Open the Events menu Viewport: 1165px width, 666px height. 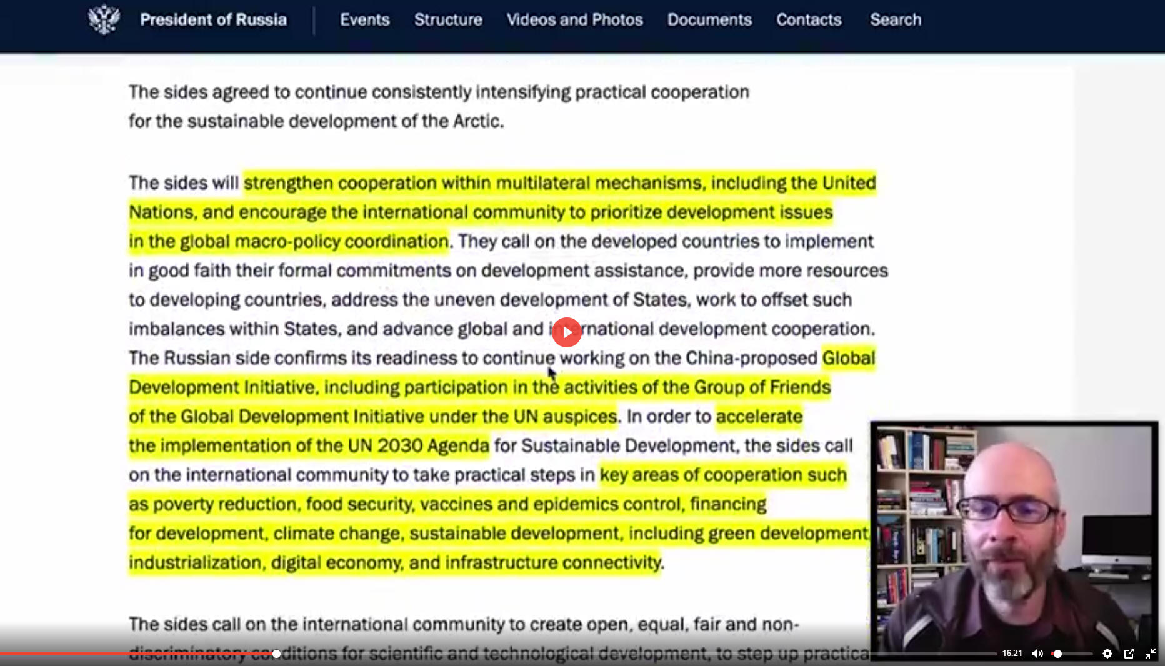(x=365, y=20)
